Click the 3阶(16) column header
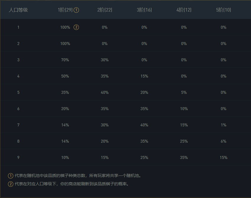Image resolution: width=251 pixels, height=198 pixels. coord(144,10)
